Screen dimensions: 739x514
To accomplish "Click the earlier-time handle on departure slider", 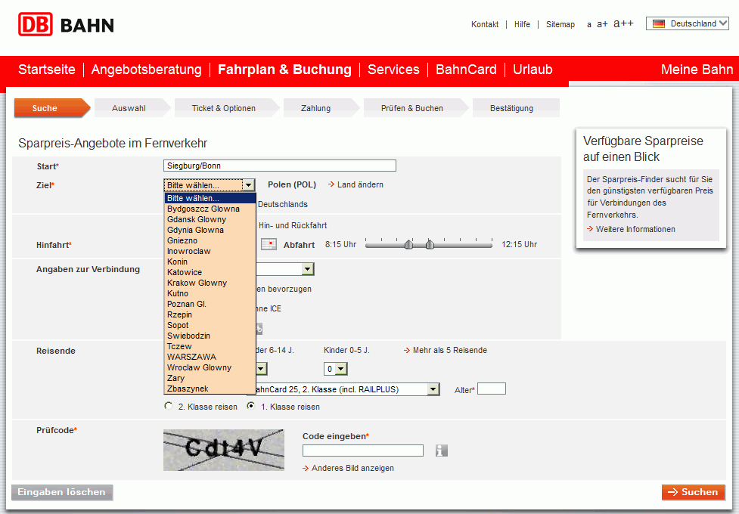I will pyautogui.click(x=408, y=244).
